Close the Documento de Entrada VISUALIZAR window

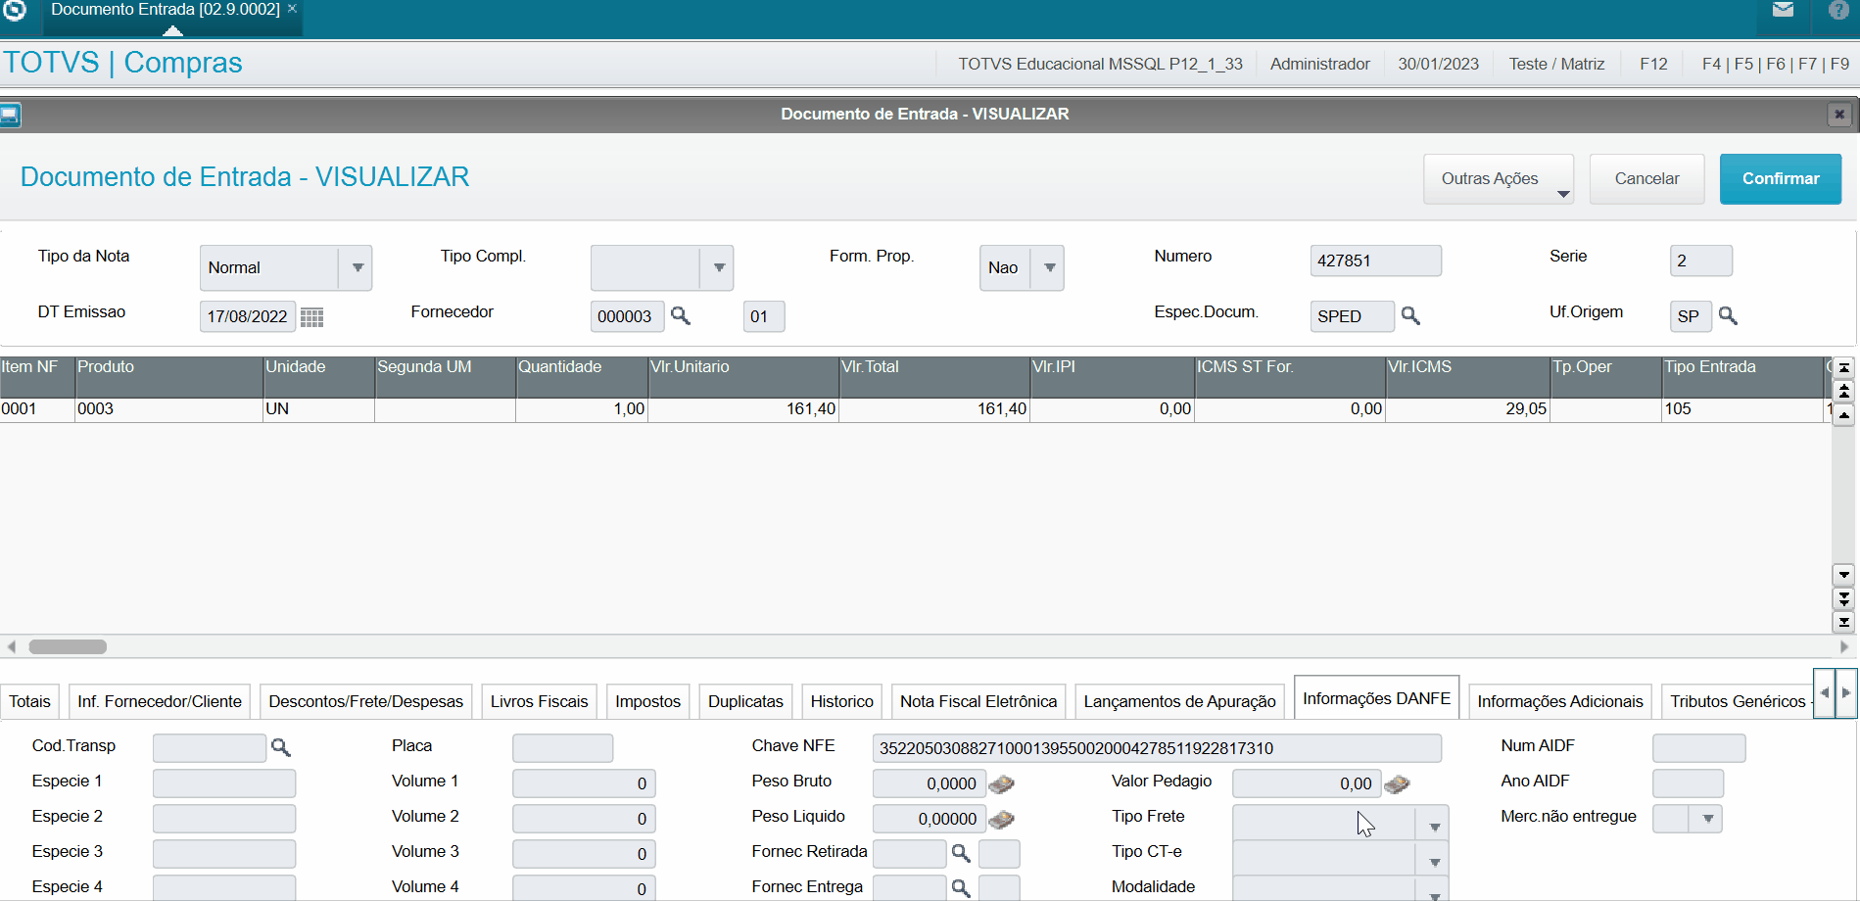1838,115
